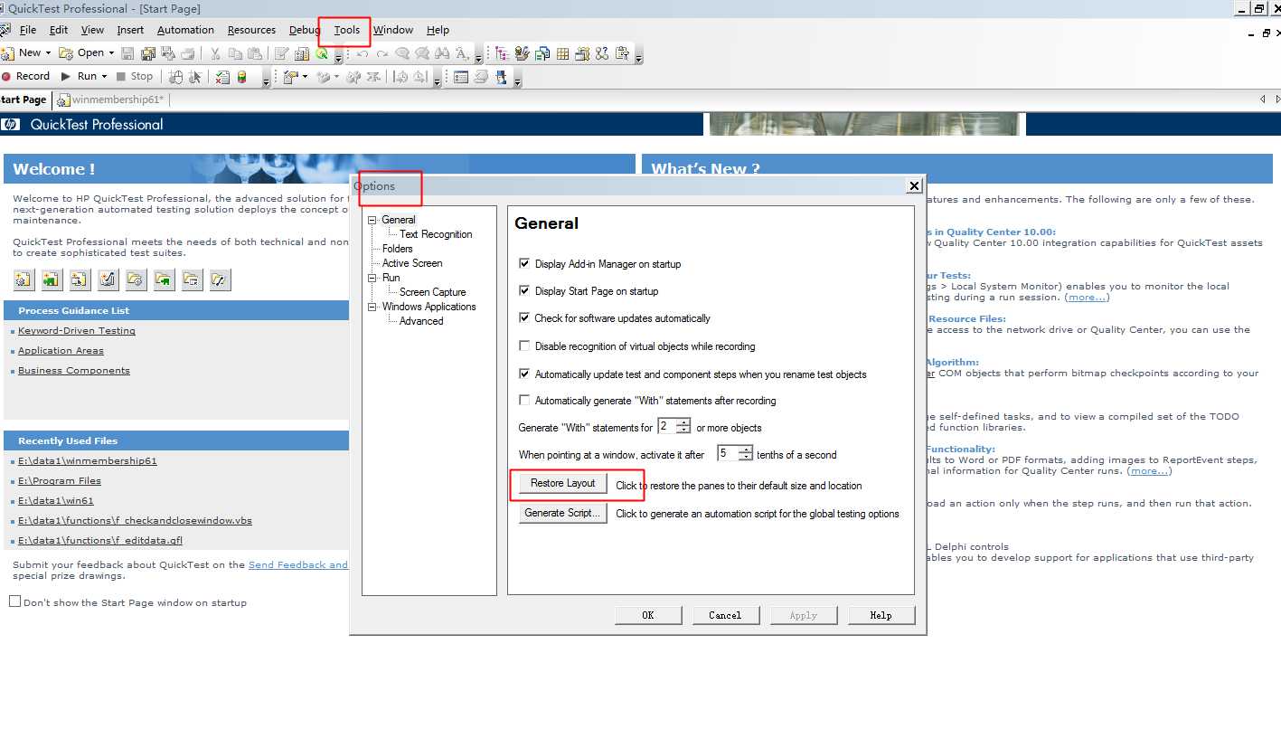Open the Automation menu
The height and width of the screenshot is (748, 1281).
click(185, 30)
